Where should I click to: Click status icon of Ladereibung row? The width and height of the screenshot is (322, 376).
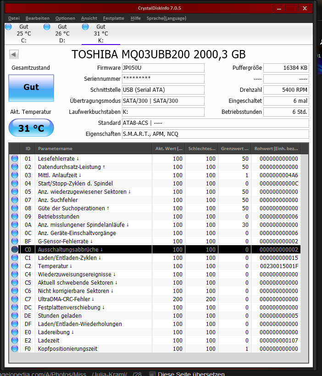tap(15, 332)
